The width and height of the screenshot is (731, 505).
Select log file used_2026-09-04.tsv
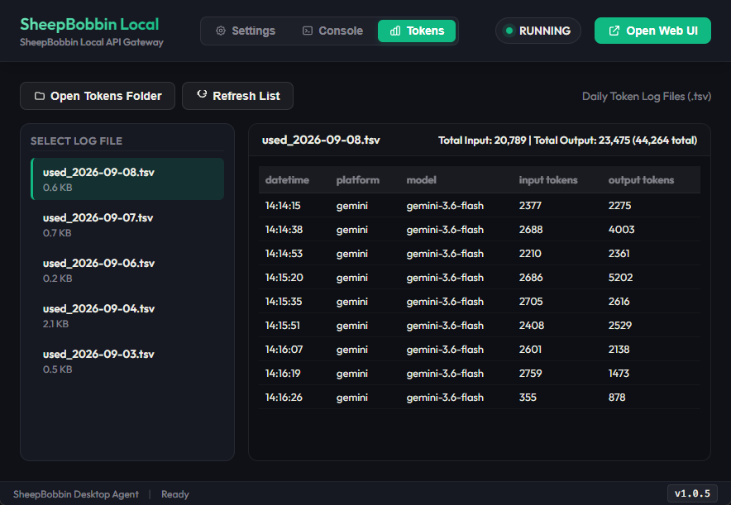pyautogui.click(x=127, y=316)
